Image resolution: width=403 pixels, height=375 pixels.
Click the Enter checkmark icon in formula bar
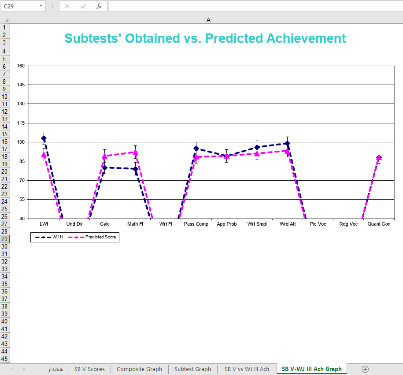83,6
